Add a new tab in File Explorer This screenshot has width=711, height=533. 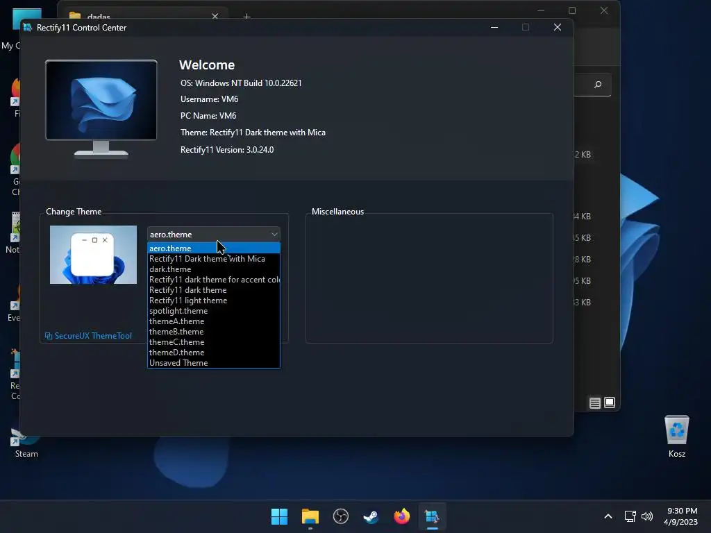[246, 17]
